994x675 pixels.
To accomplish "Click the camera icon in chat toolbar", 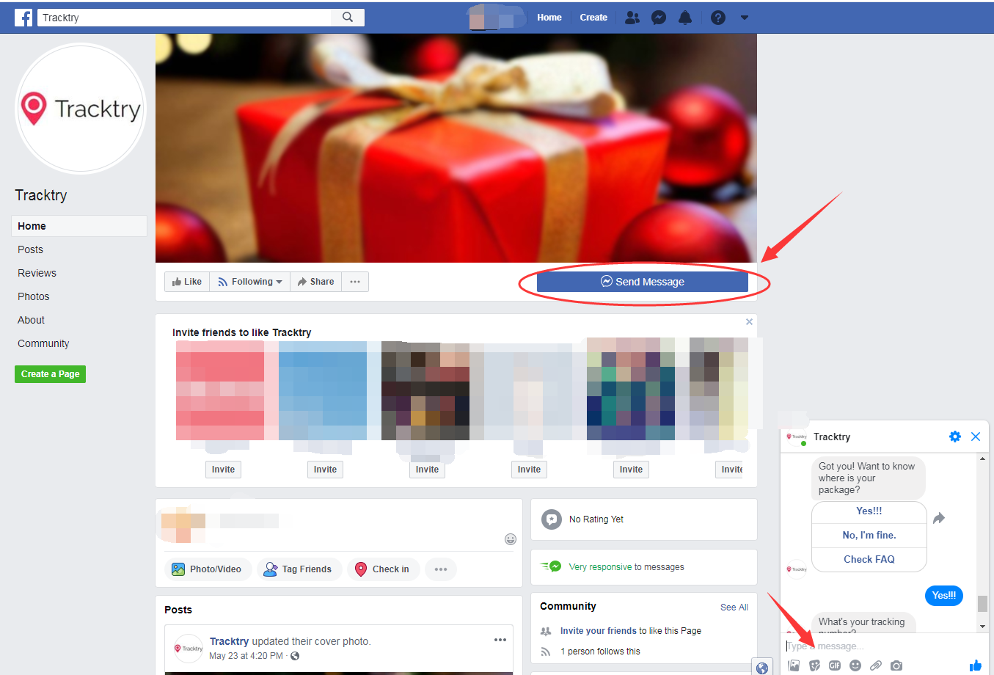I will pyautogui.click(x=896, y=665).
